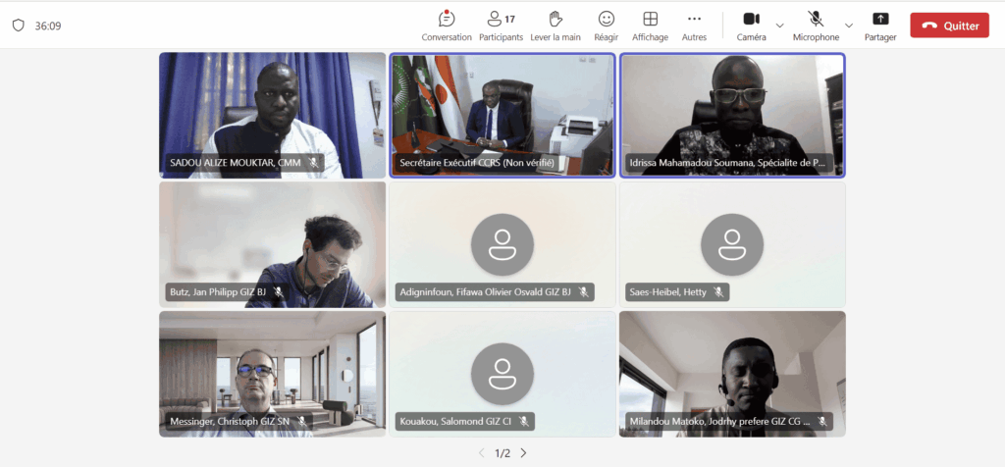Image resolution: width=1005 pixels, height=467 pixels.
Task: Click the label 'Messinger, Christoph GIZ SN'
Action: point(230,422)
